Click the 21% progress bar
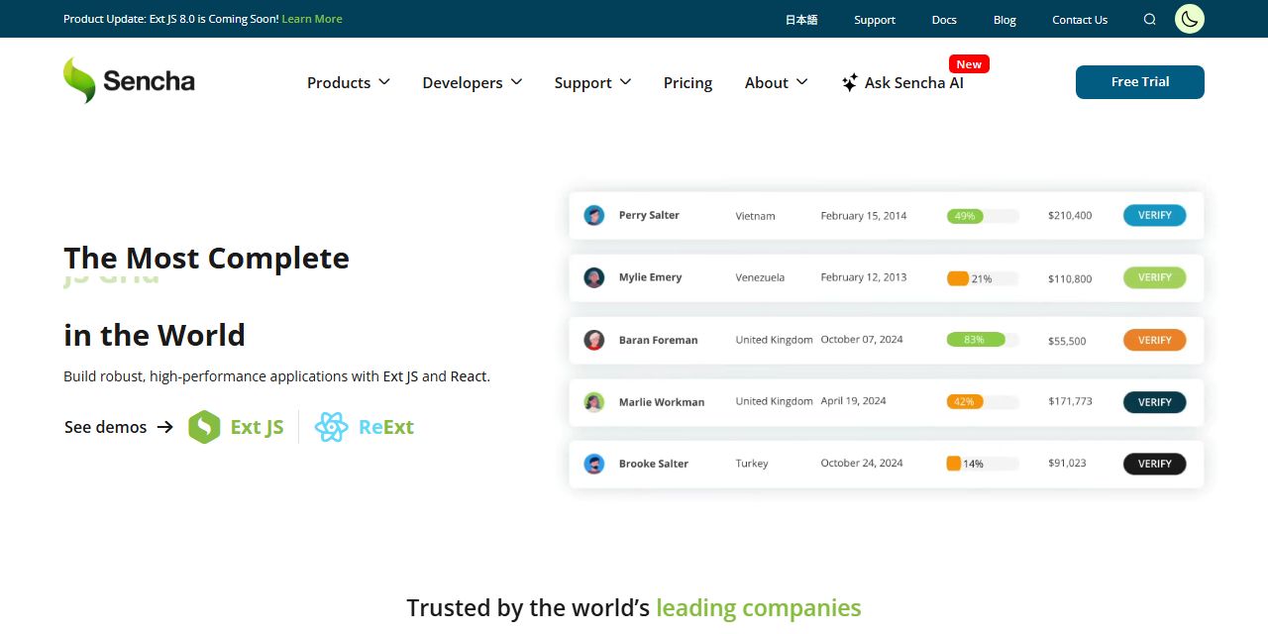The image size is (1268, 634). point(983,278)
